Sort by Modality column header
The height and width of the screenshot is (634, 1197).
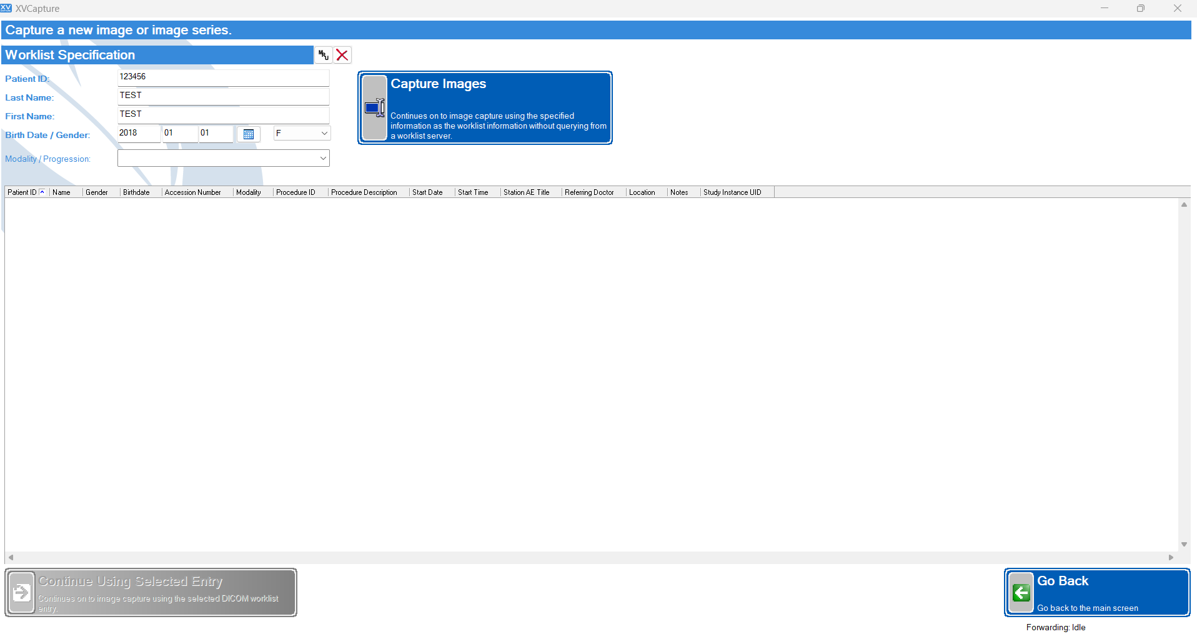pyautogui.click(x=253, y=192)
